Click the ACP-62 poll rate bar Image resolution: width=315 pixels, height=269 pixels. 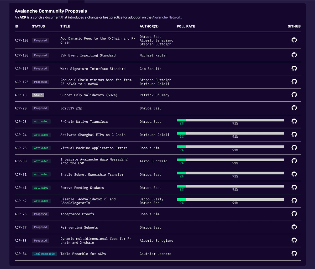pos(230,199)
